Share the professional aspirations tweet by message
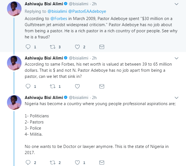 click(x=102, y=162)
